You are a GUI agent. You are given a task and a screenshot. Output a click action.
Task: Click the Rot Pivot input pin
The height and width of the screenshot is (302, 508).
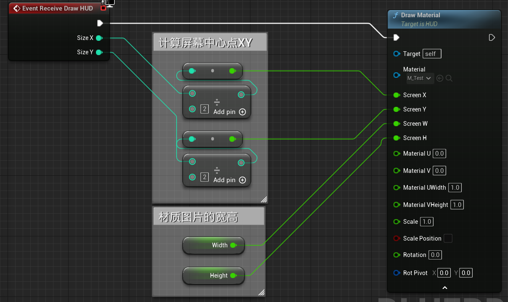click(396, 273)
